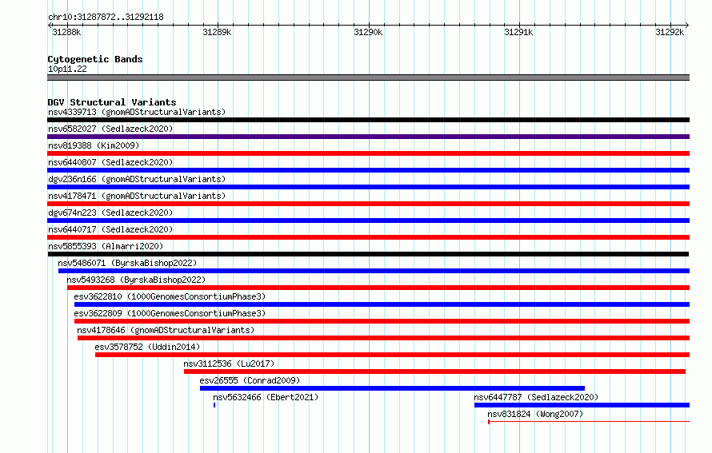Select the red nsv3112536 variant bar
The height and width of the screenshot is (453, 712).
pos(434,372)
